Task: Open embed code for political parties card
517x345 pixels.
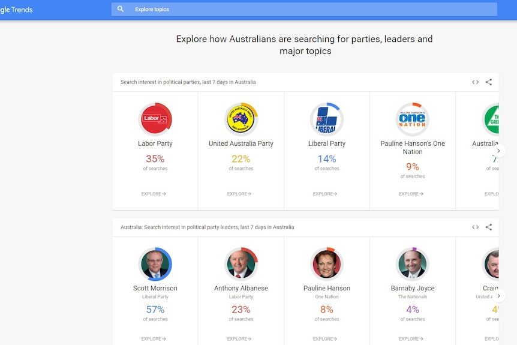Action: (x=475, y=82)
